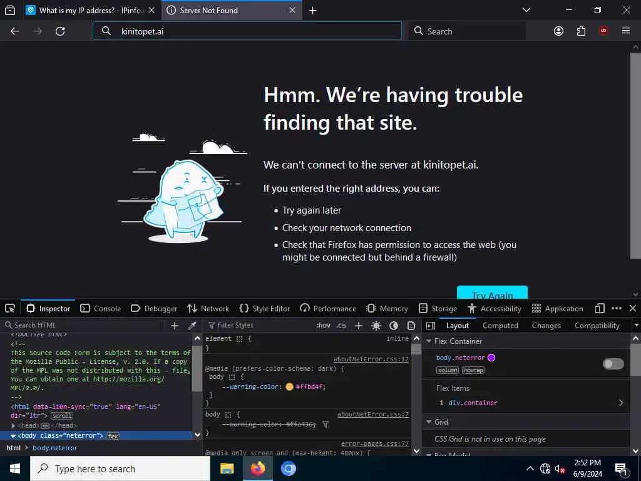Close the IPinfo tab
The image size is (641, 481).
151,10
